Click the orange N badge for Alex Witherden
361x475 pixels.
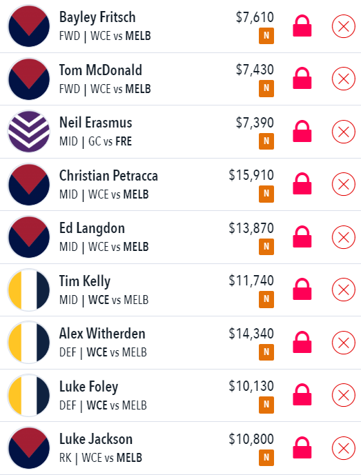click(266, 352)
